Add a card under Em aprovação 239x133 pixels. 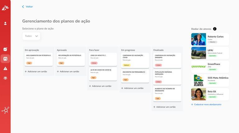tap(36, 71)
